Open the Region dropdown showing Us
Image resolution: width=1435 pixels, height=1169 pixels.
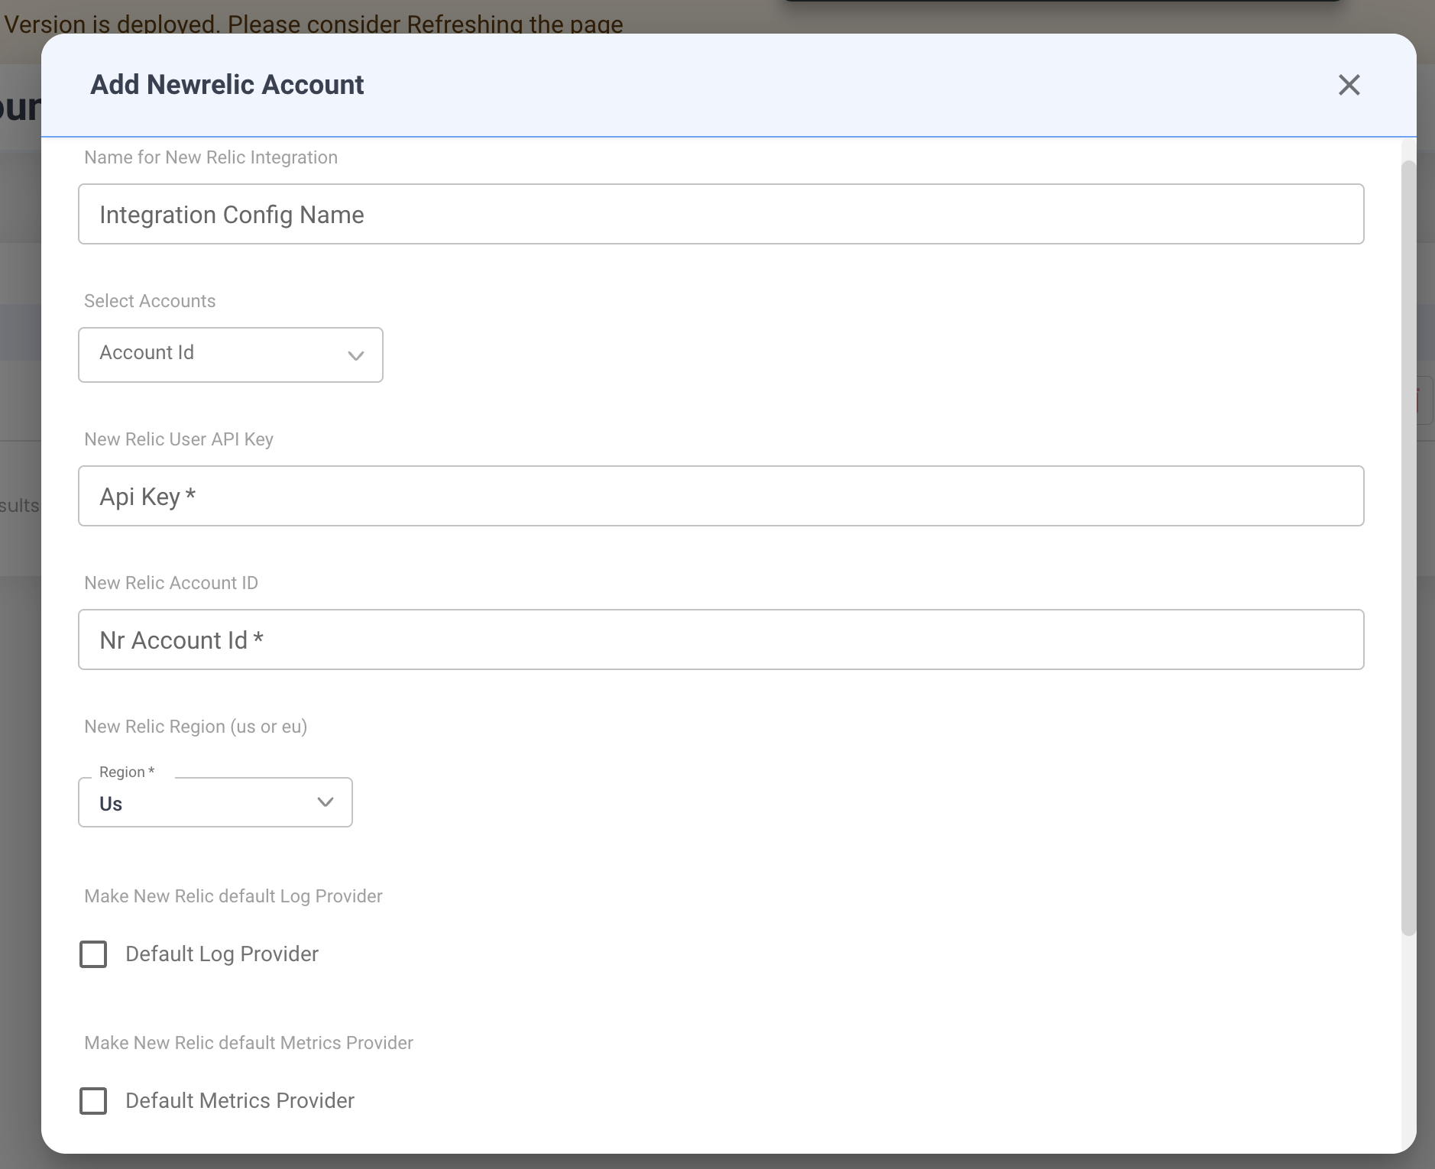pos(214,802)
